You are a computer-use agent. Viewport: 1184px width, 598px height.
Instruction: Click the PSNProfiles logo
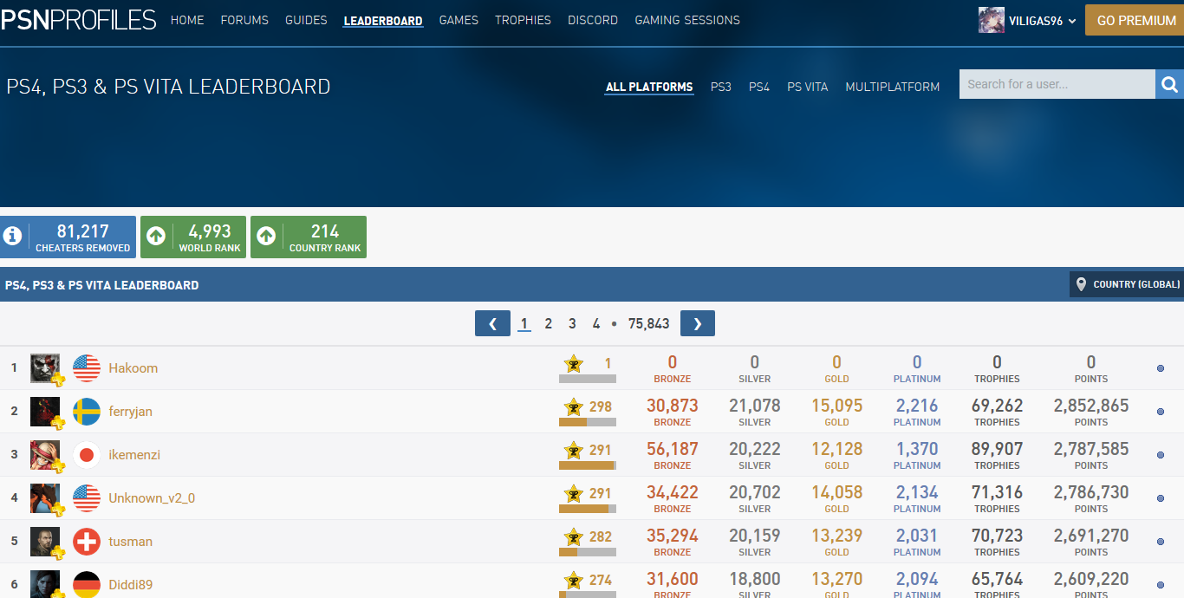click(x=78, y=20)
